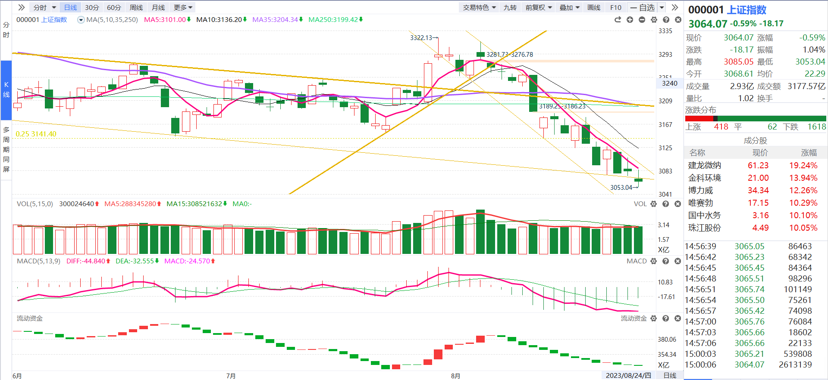Toggle the MA indicator circle arrow

pyautogui.click(x=81, y=20)
